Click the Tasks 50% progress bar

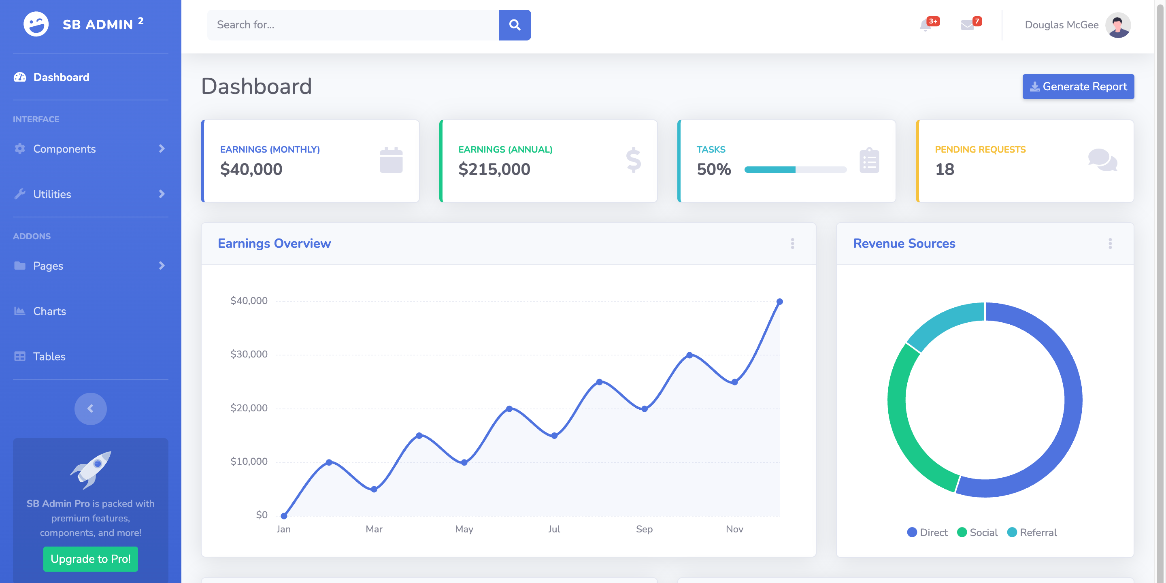click(795, 169)
